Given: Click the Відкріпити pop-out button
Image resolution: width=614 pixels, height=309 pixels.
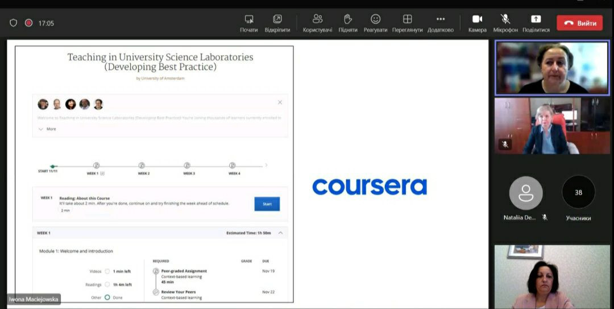Looking at the screenshot, I should click(277, 23).
